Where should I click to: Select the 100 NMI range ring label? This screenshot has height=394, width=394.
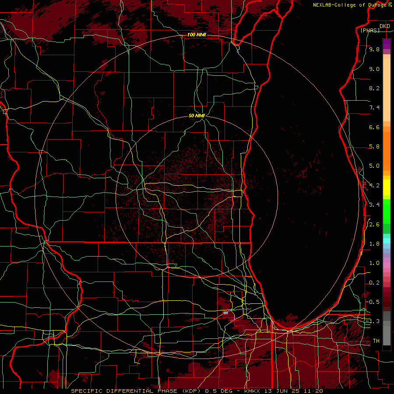click(x=197, y=35)
